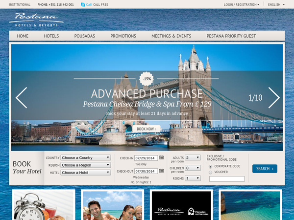Screen dimensions: 294x220
Task: Click the 1/10 slide counter
Action: 255,98
